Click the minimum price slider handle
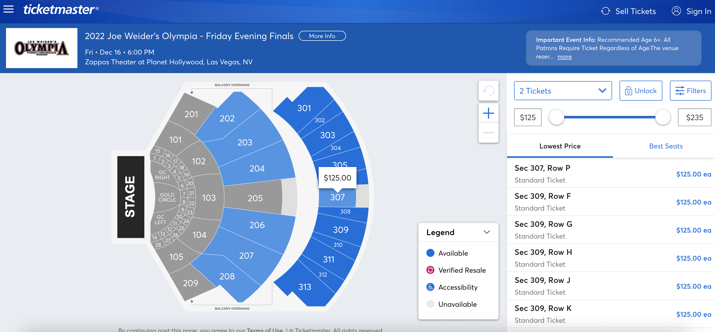Image resolution: width=715 pixels, height=332 pixels. pos(556,117)
